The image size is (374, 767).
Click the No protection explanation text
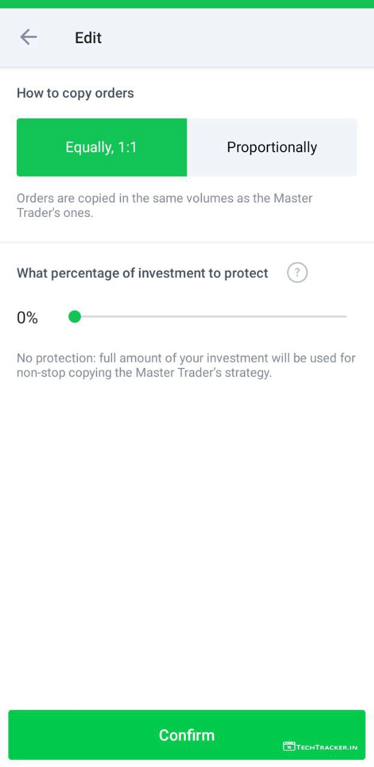186,358
